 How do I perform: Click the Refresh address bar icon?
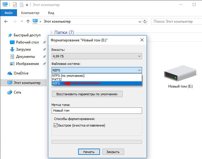(x=145, y=22)
